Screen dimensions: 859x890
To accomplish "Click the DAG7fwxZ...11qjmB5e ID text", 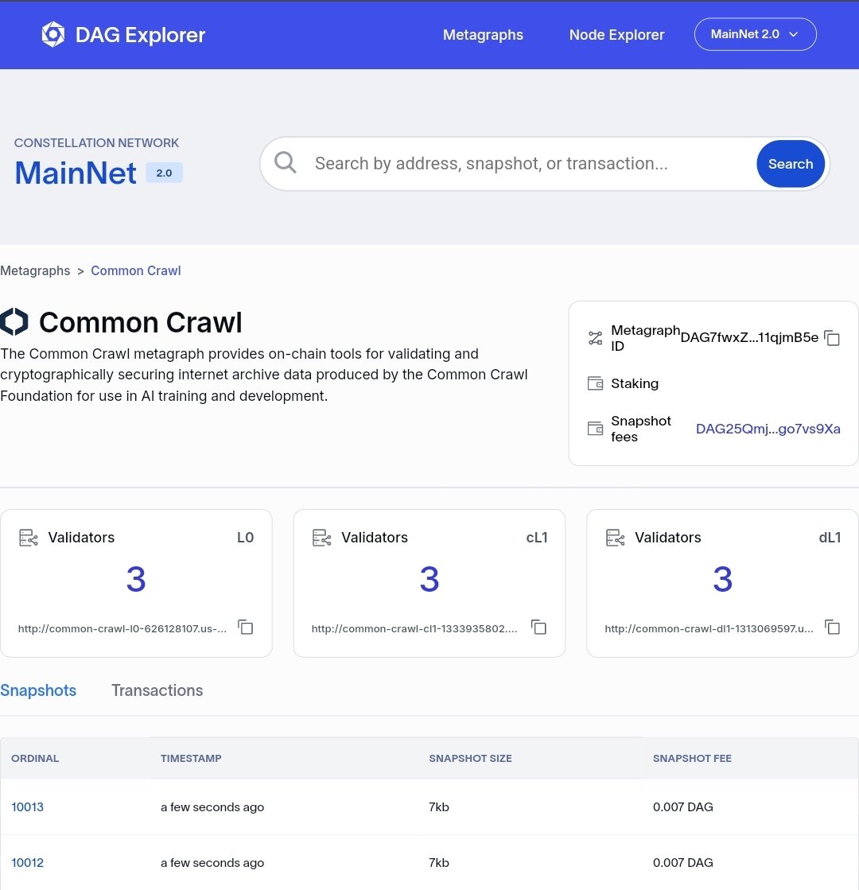I will pos(749,338).
